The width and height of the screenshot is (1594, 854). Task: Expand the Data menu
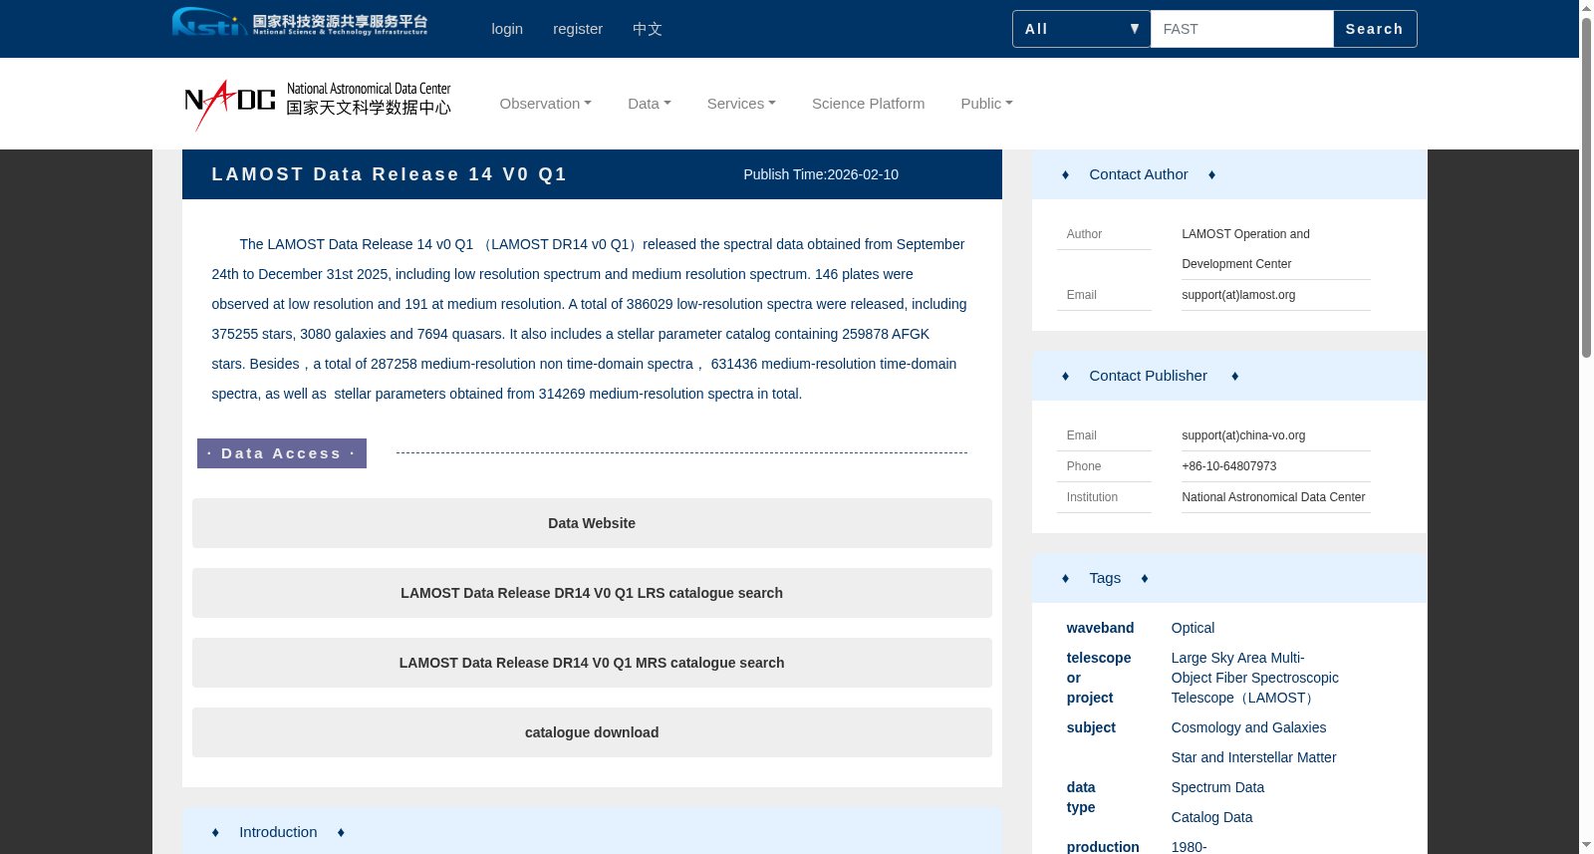pos(650,104)
